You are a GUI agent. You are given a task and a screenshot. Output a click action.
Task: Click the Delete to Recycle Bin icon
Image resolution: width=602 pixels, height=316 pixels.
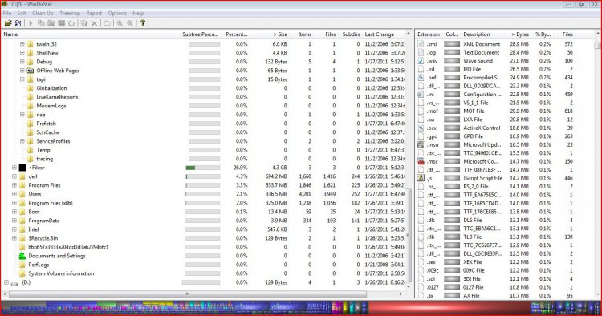pyautogui.click(x=84, y=23)
